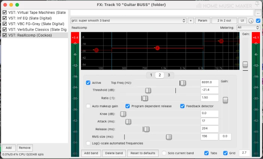Image resolution: width=263 pixels, height=159 pixels.
Task: Disable Program dependent release
Action: coord(128,106)
